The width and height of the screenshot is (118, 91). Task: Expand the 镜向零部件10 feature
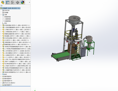tap(1, 81)
